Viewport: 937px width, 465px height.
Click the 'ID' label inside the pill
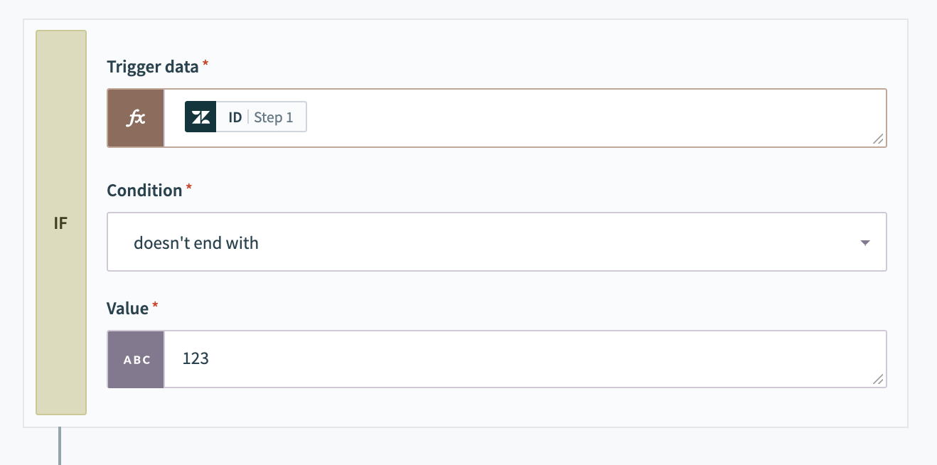235,117
